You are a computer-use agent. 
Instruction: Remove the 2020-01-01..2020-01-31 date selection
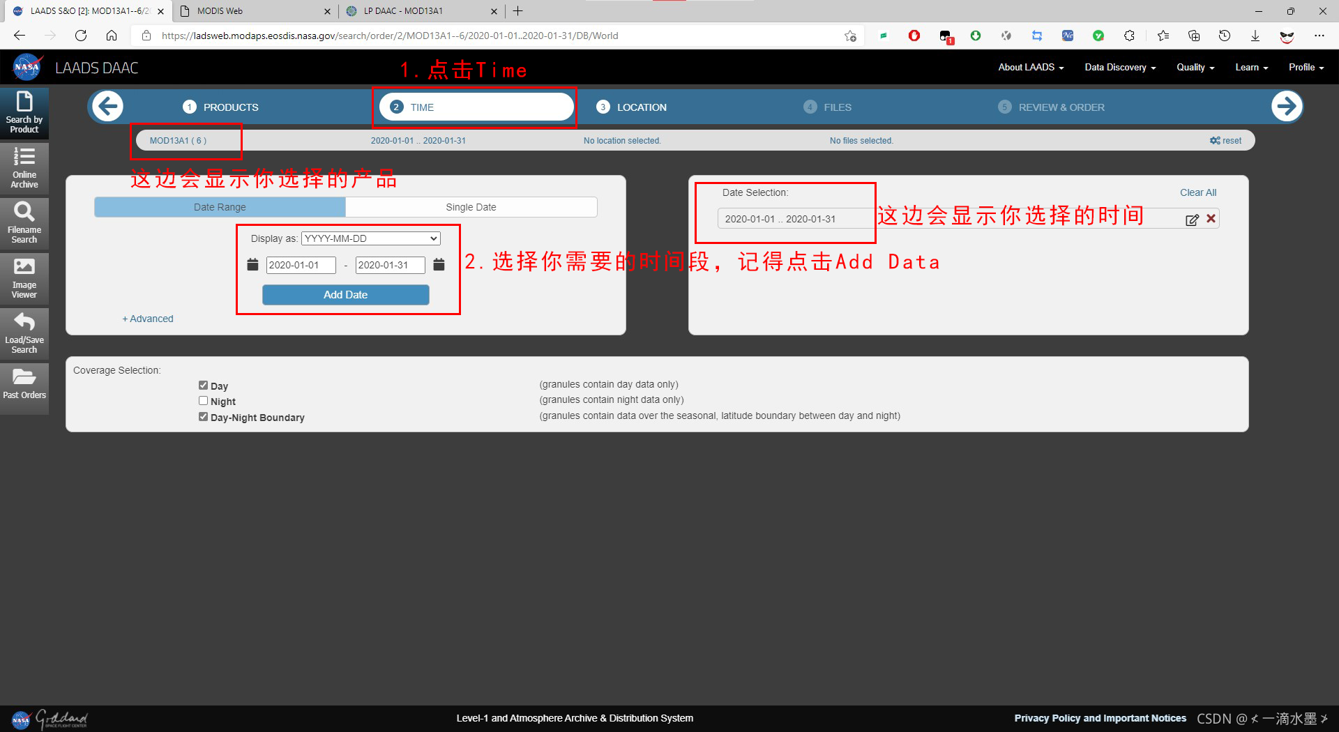click(1211, 219)
